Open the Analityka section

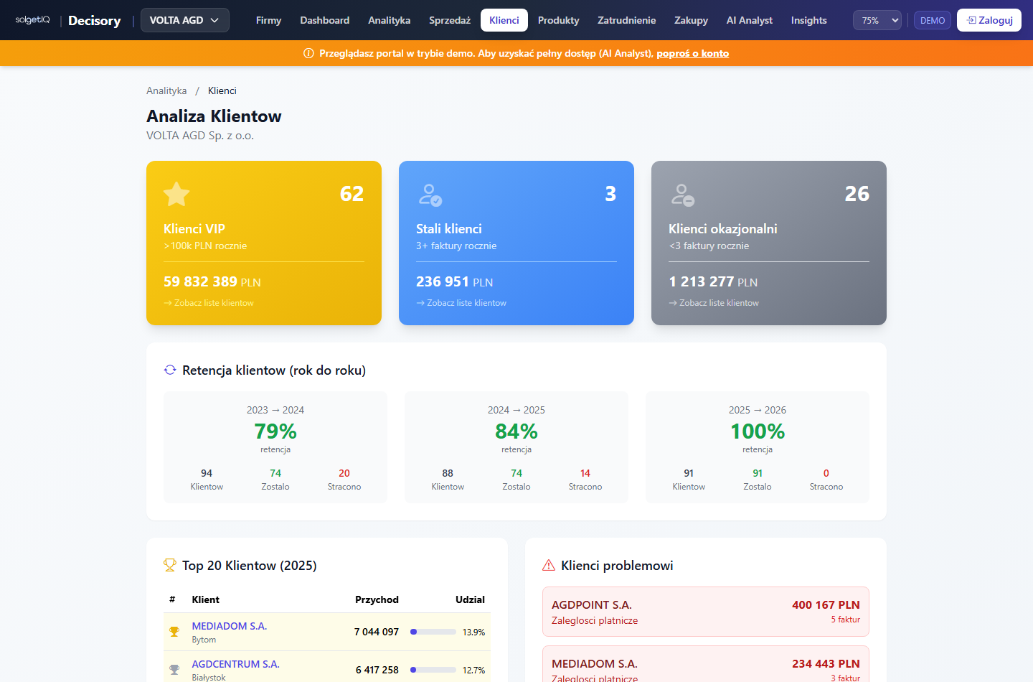click(x=390, y=20)
